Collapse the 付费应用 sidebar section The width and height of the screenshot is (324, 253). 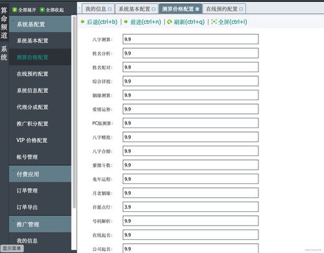pos(40,174)
